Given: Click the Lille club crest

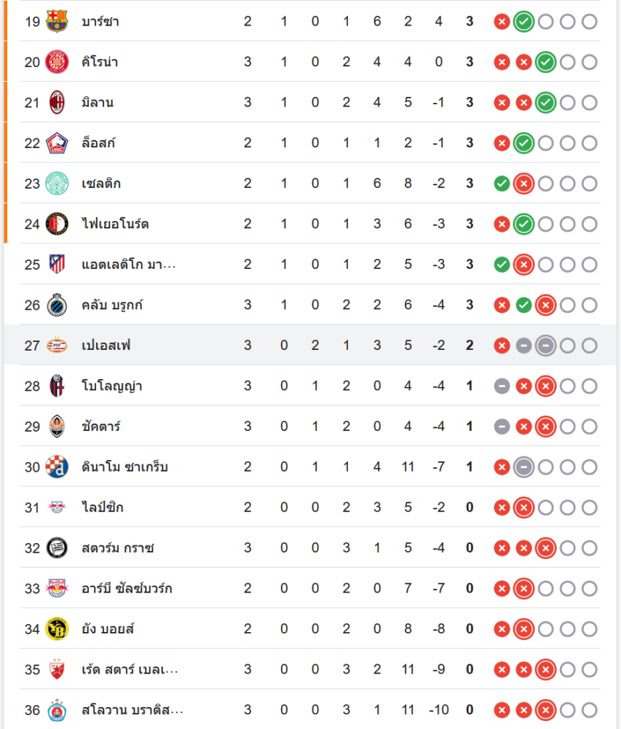Looking at the screenshot, I should pos(56,143).
